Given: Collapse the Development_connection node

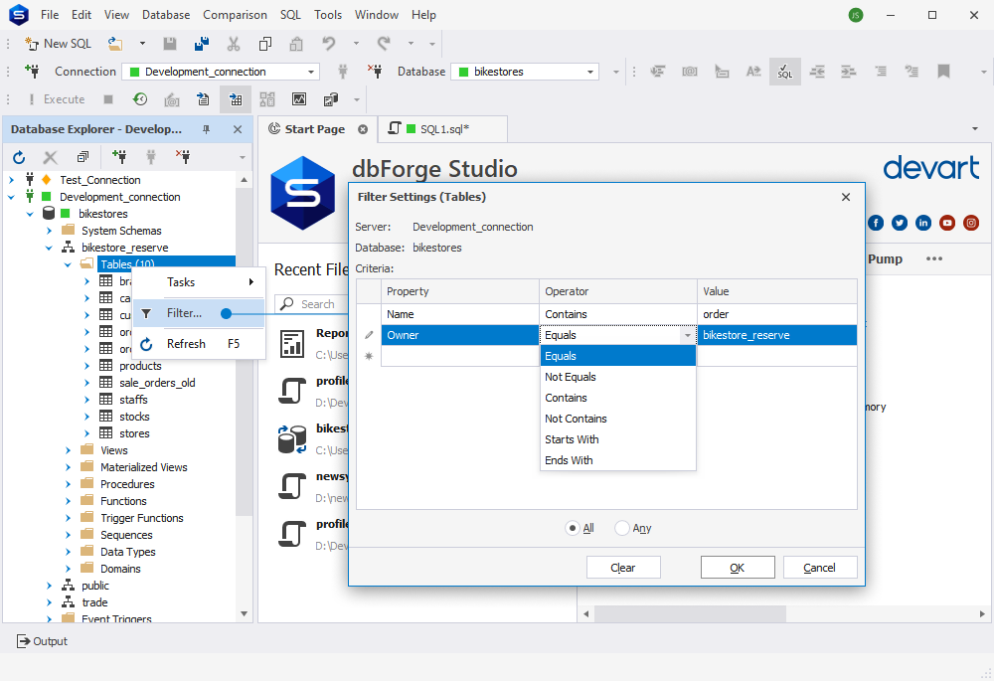Looking at the screenshot, I should [x=11, y=197].
